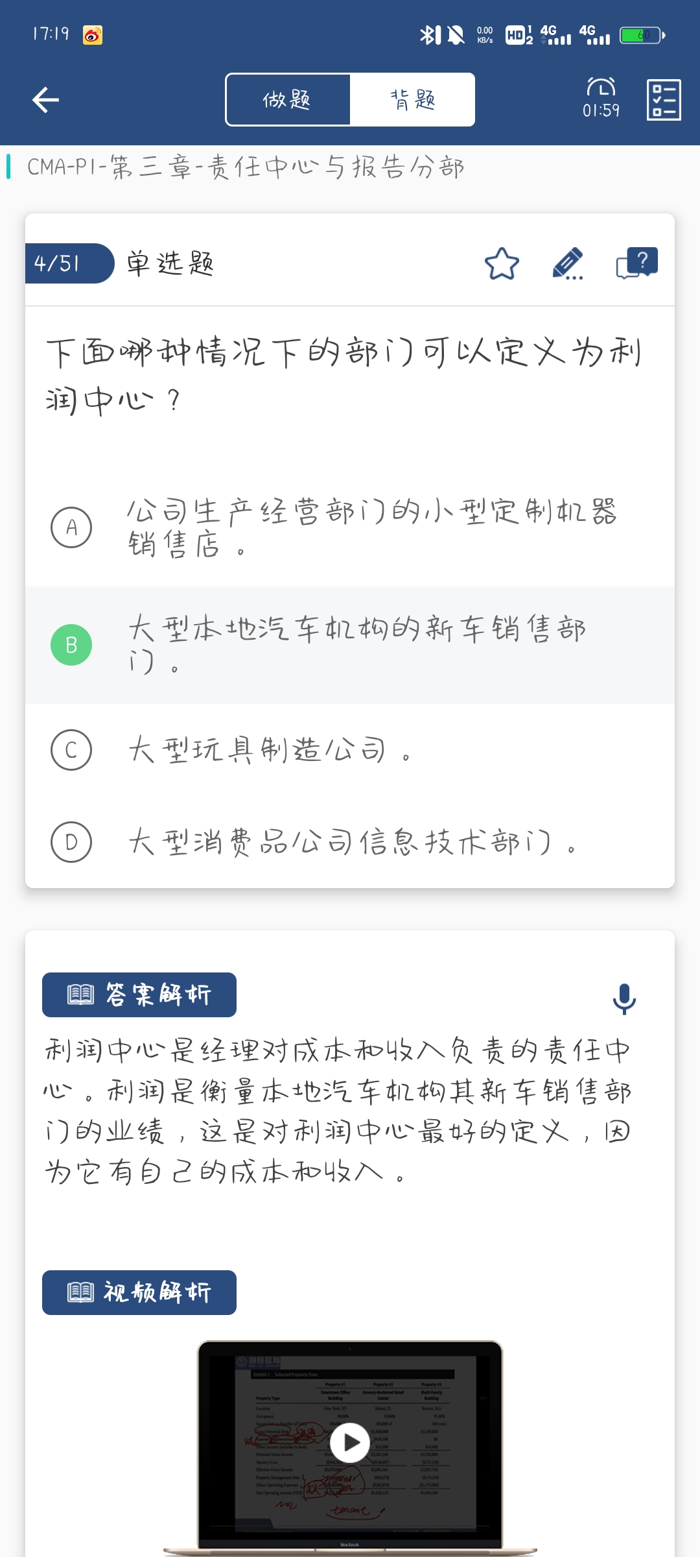Play the video explanation
700x1557 pixels.
click(x=350, y=1443)
